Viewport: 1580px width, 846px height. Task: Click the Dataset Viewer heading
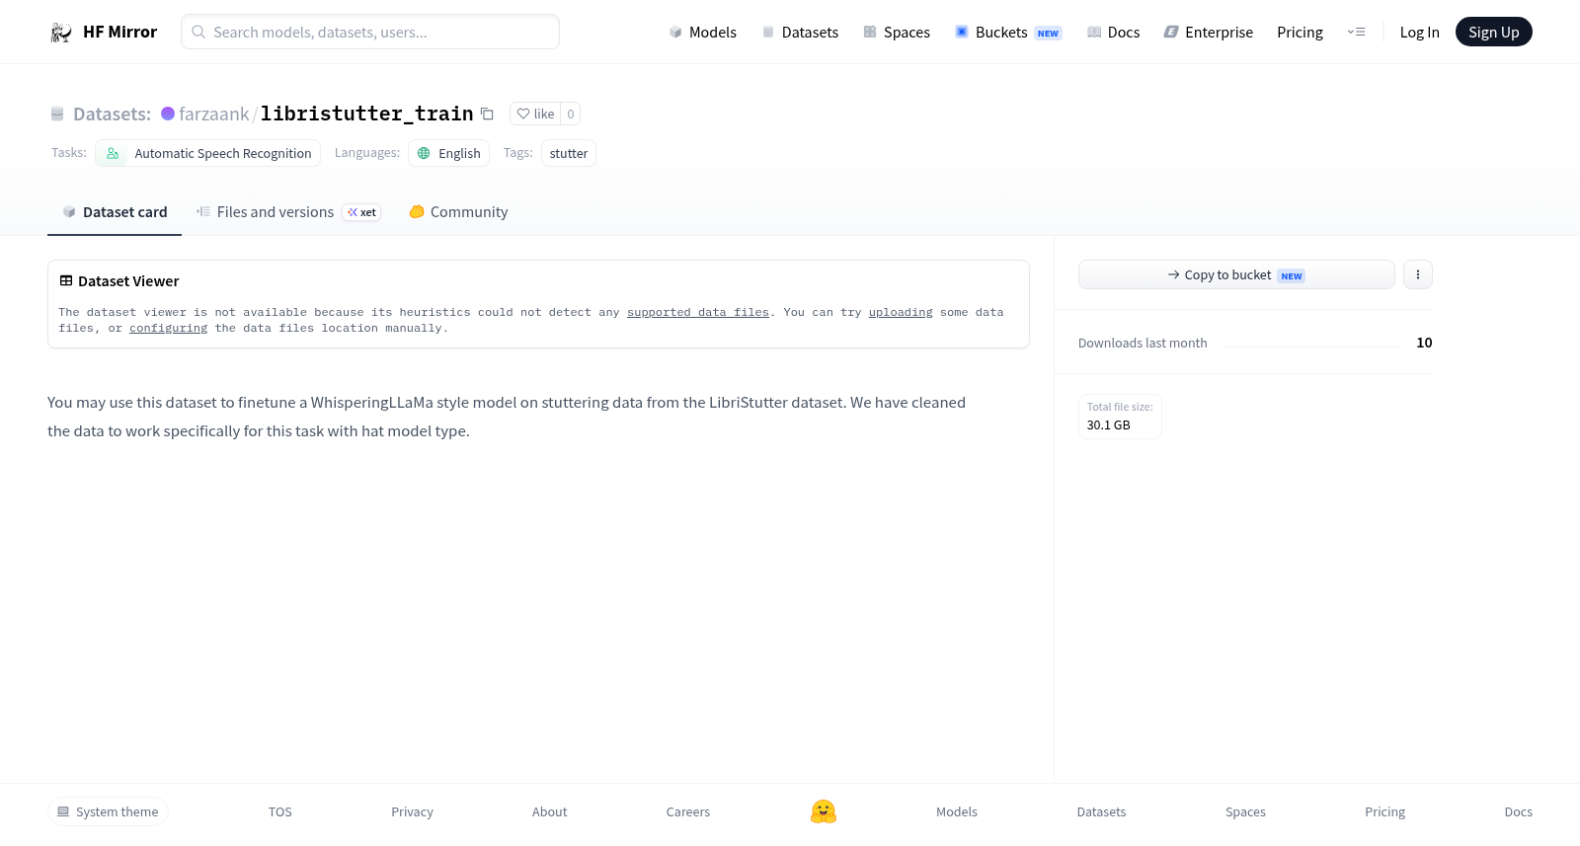click(x=128, y=281)
